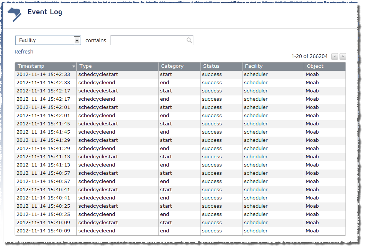365x250 pixels.
Task: Click schedcyclestart type at 15:41:13
Action: click(98, 157)
